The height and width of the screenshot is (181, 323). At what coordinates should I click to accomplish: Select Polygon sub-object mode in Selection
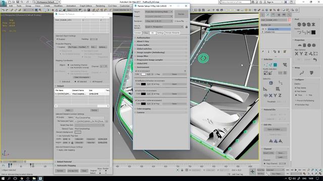click(275, 65)
